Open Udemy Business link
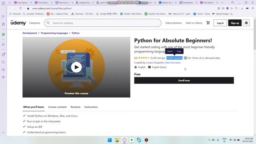 (x=173, y=23)
